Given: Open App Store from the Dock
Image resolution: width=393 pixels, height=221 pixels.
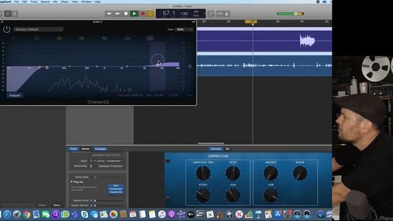Looking at the screenshot, I should (x=278, y=214).
